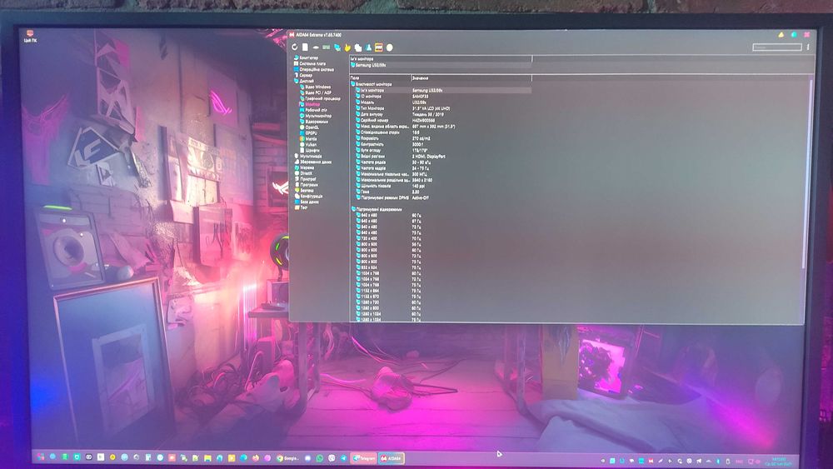Select Програми in the tree

coord(307,185)
